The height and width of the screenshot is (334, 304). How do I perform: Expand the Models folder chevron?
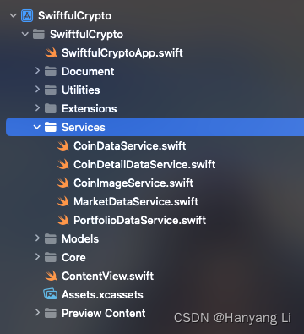point(37,238)
